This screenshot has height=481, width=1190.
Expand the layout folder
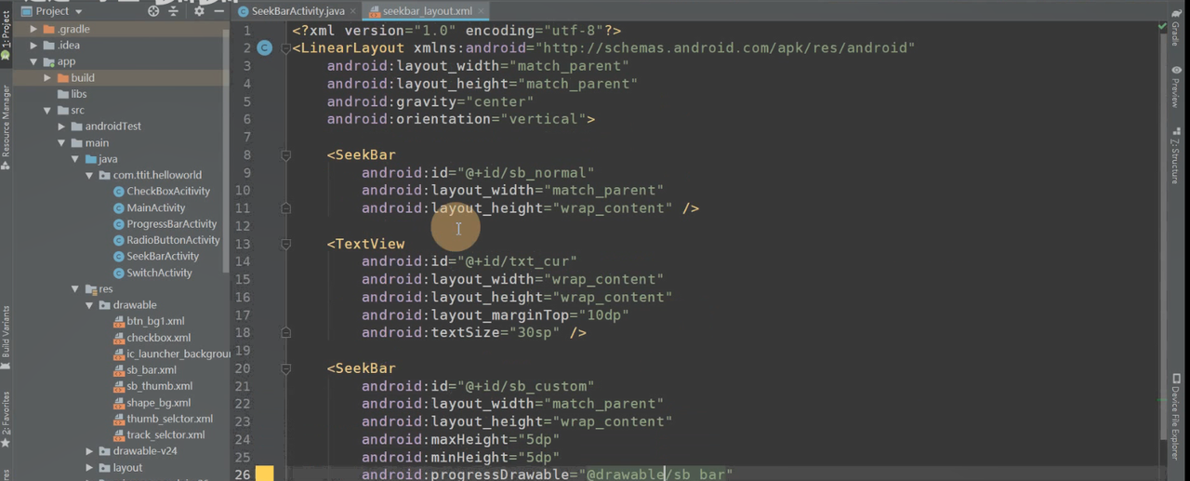pos(89,467)
